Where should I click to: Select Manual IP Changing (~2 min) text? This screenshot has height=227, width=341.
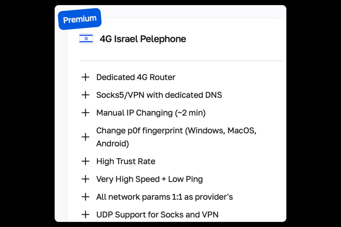coord(151,113)
